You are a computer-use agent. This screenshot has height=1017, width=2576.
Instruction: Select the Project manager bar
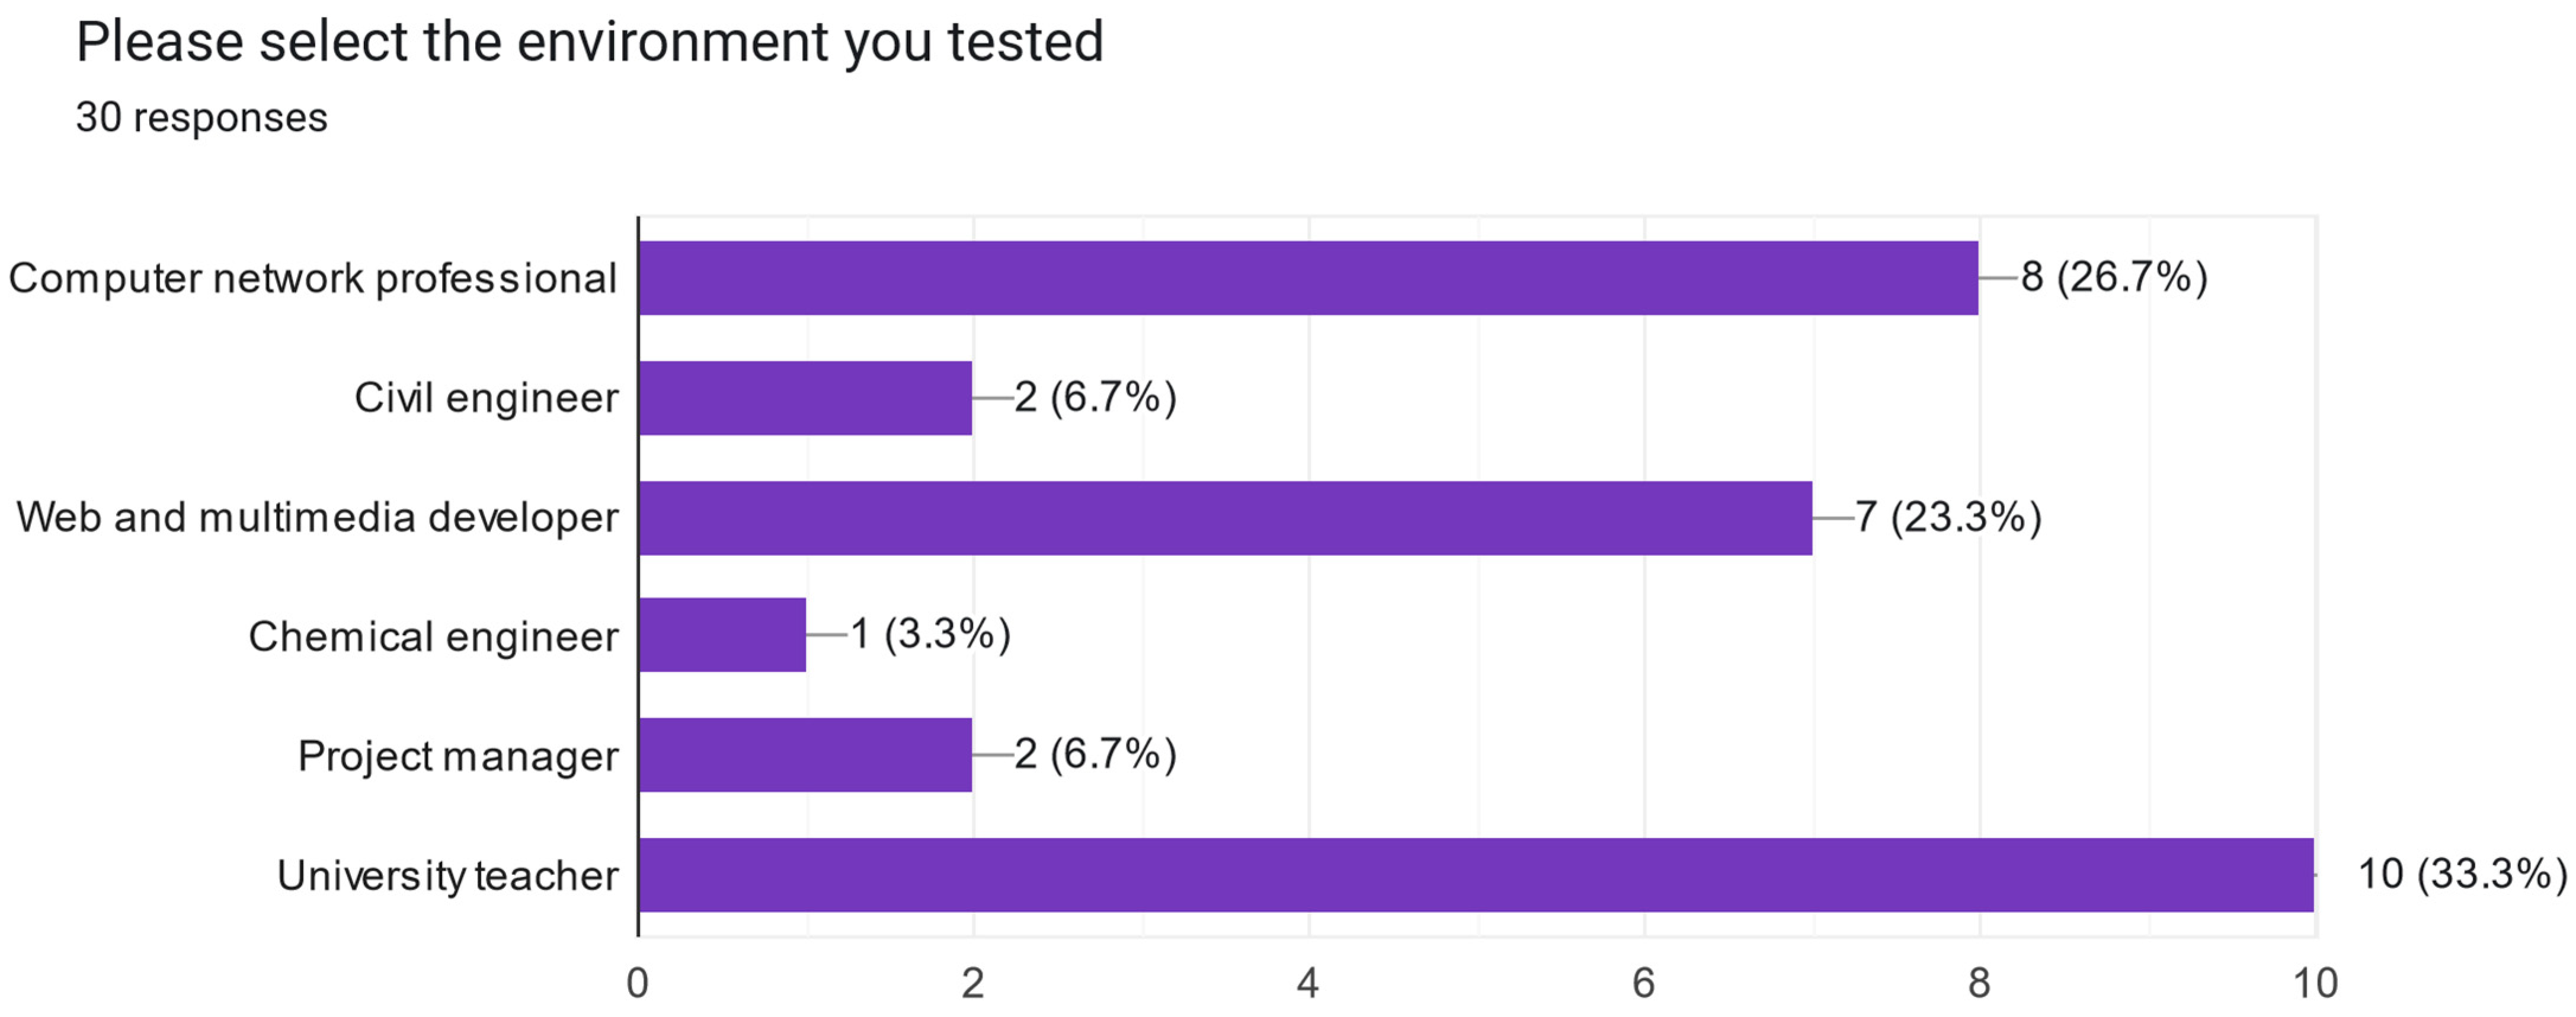coord(805,755)
